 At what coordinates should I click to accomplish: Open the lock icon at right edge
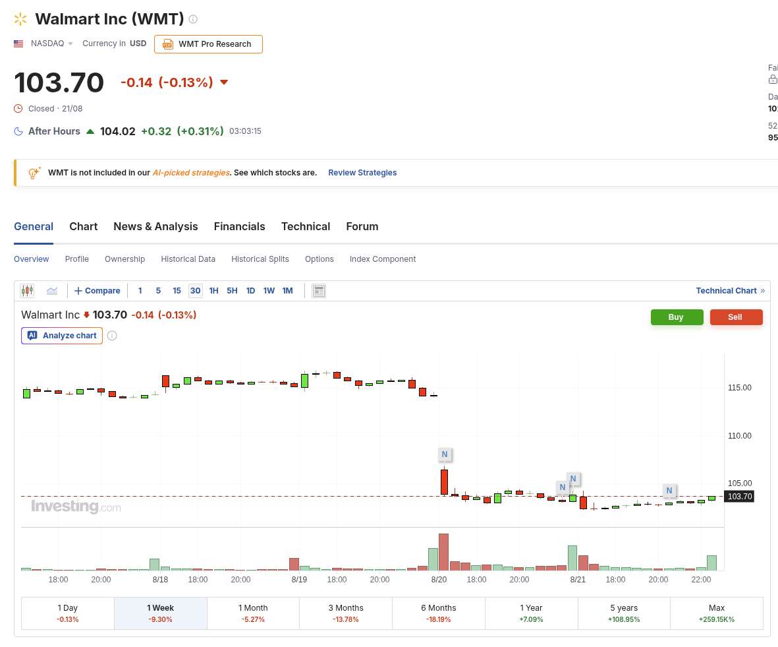click(x=773, y=79)
